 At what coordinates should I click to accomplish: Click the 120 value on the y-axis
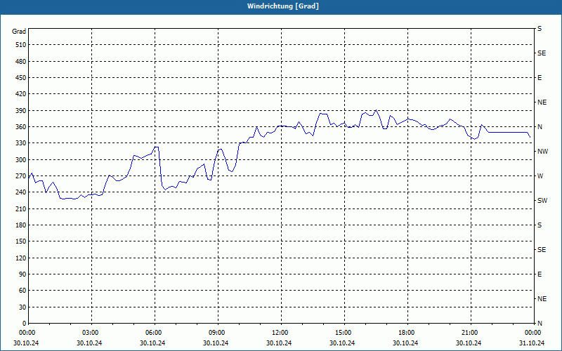21,258
